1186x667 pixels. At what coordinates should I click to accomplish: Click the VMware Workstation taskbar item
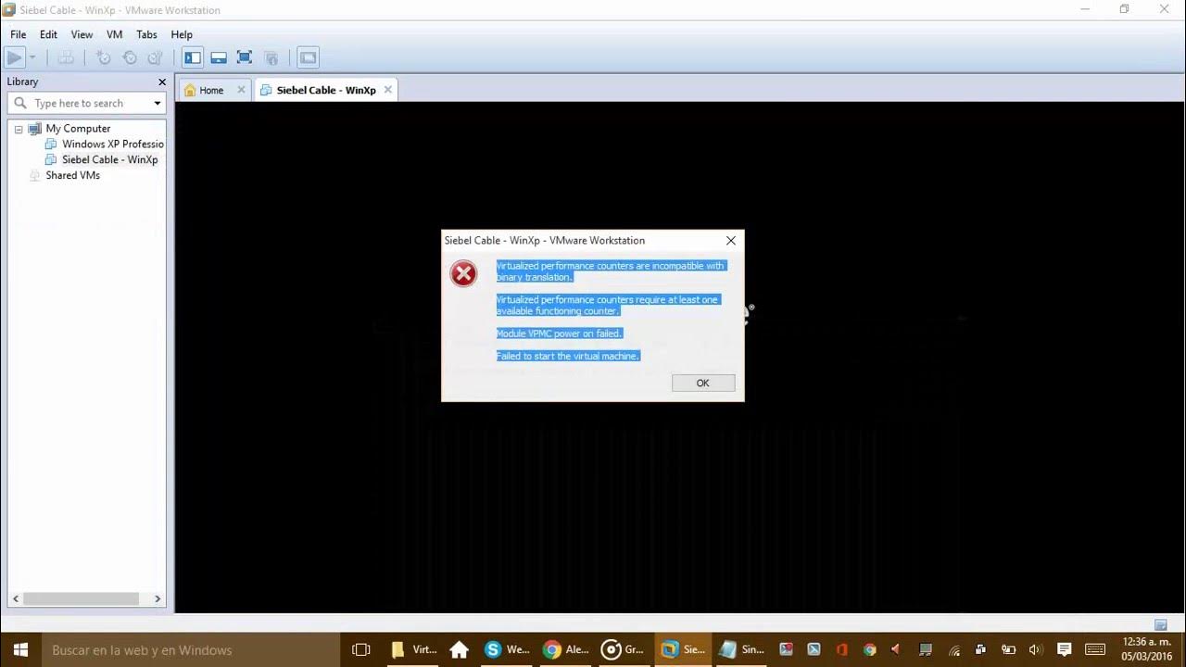(684, 649)
